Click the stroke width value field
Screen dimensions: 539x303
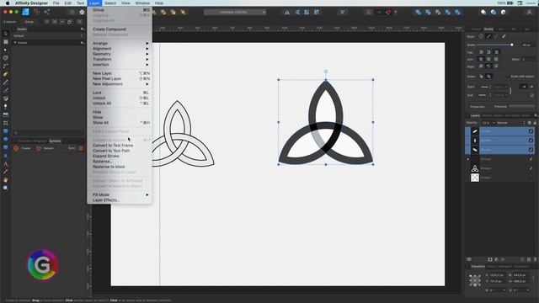[528, 45]
